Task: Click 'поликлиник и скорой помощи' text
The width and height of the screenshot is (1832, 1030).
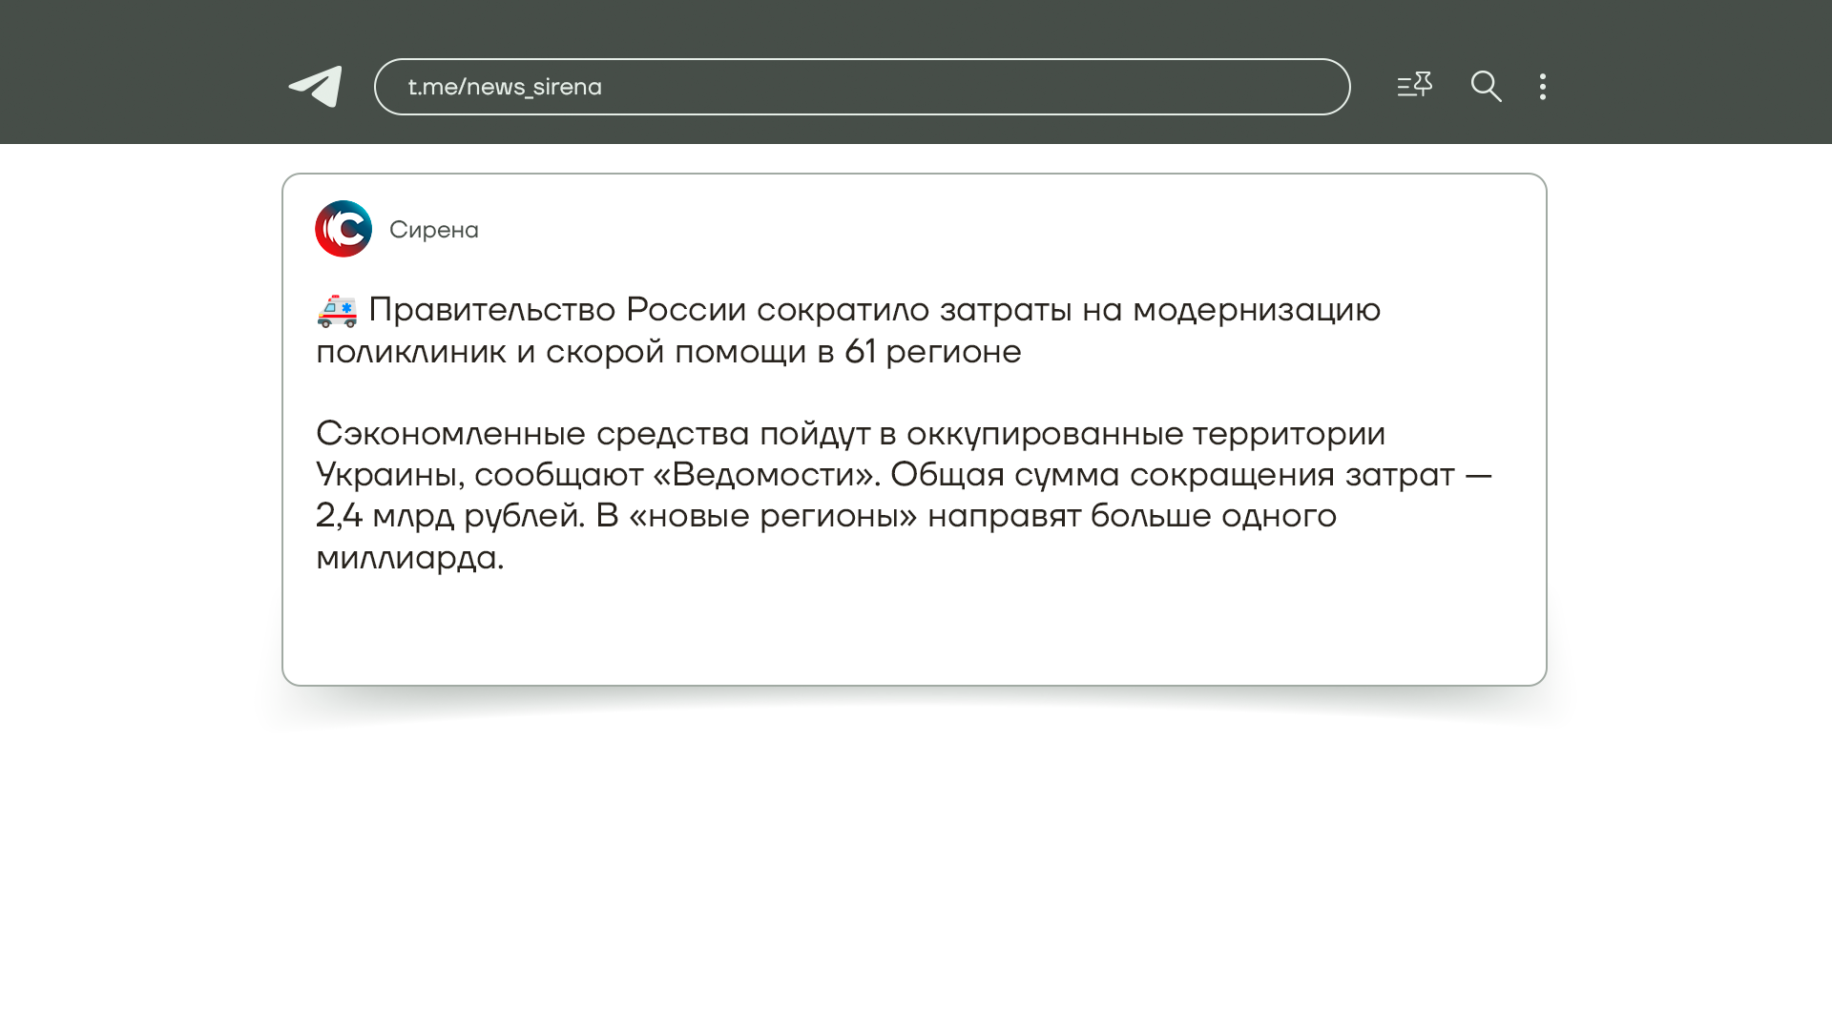Action: (x=561, y=352)
